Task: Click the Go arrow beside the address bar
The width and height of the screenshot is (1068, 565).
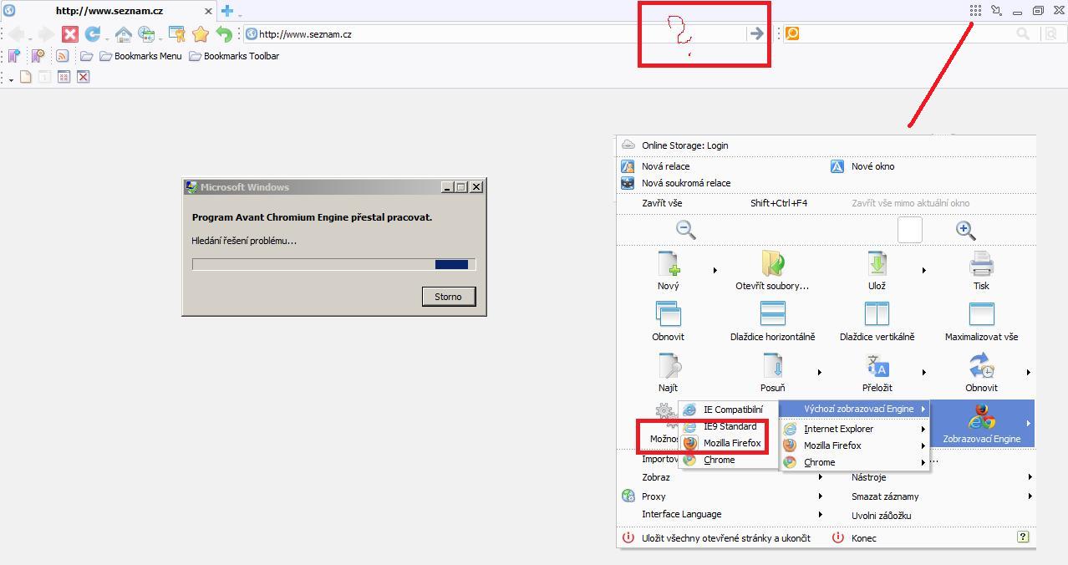Action: point(756,33)
